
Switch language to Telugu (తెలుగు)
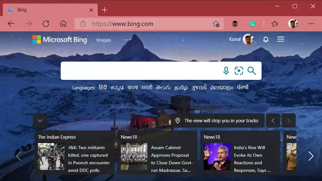point(163,88)
